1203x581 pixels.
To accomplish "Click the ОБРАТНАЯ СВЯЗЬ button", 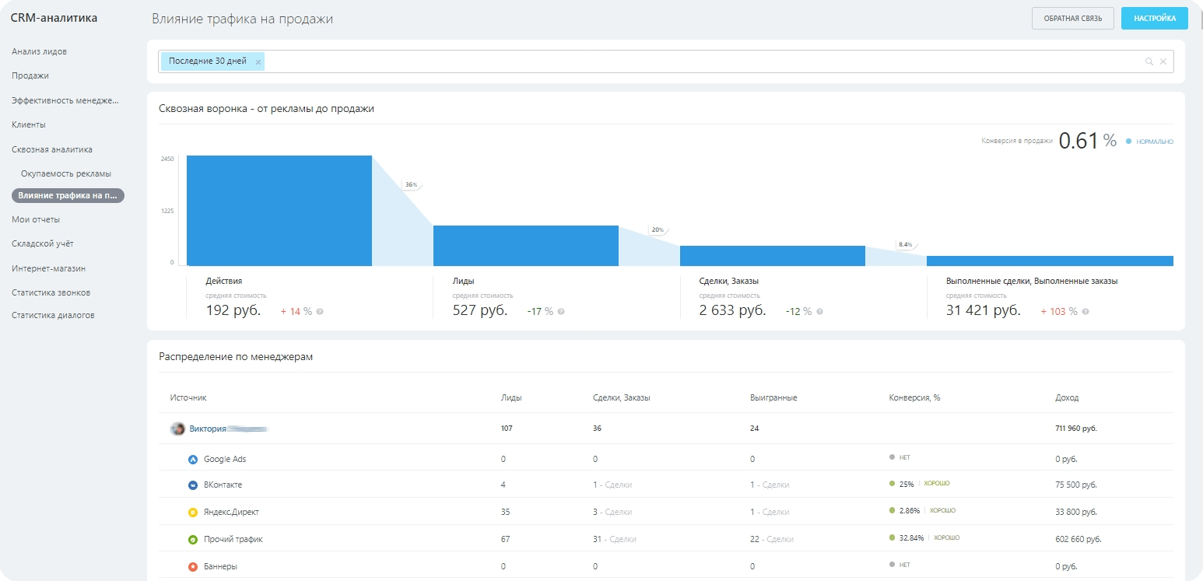I will tap(1073, 18).
